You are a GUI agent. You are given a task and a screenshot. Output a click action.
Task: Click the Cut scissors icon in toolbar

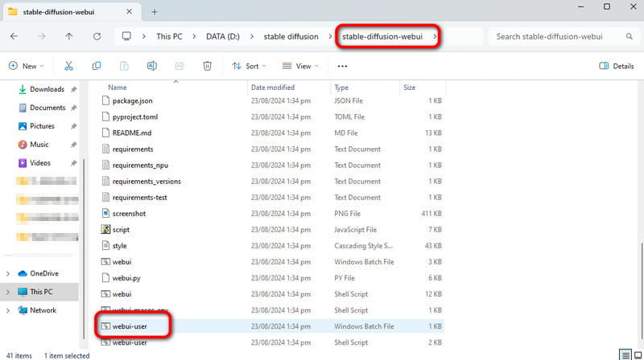tap(68, 66)
